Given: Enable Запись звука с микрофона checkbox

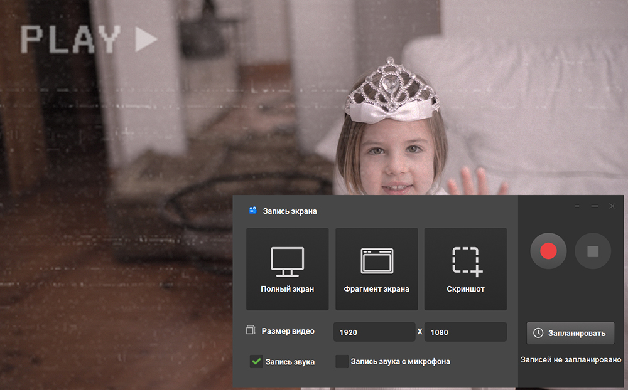Looking at the screenshot, I should (x=342, y=361).
